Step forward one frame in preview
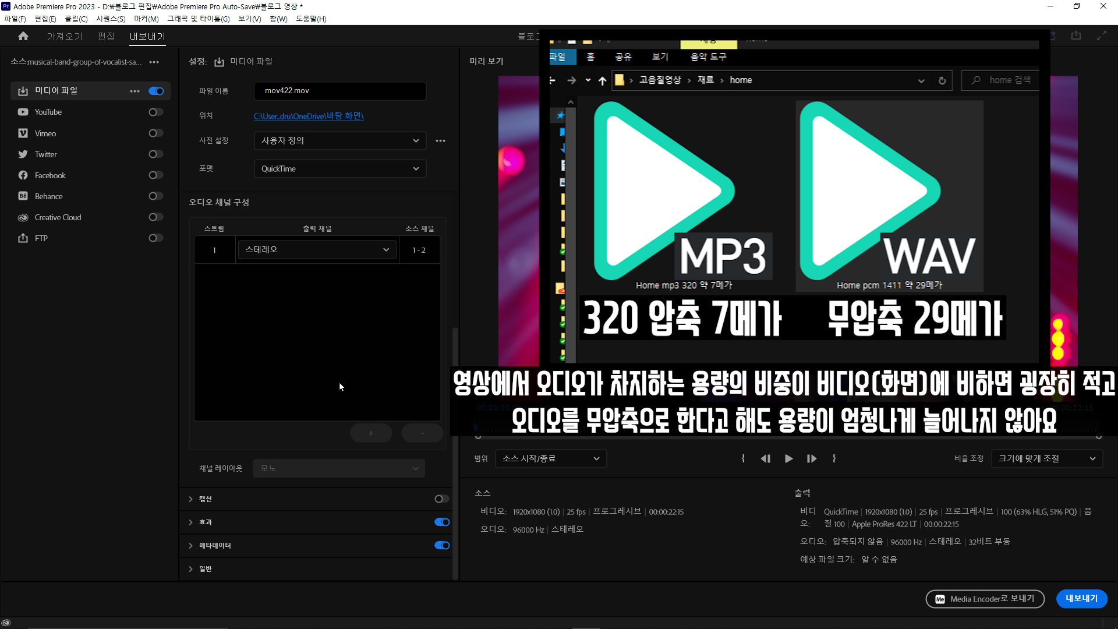The height and width of the screenshot is (629, 1118). pyautogui.click(x=811, y=459)
